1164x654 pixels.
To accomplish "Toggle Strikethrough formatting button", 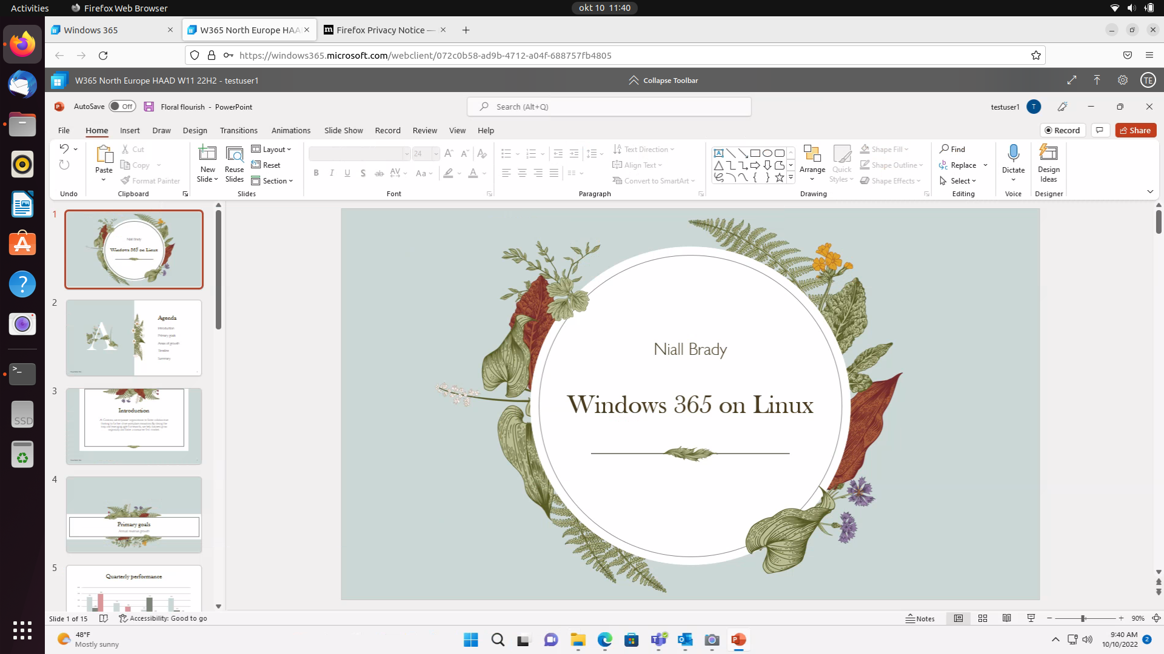I will tap(379, 173).
